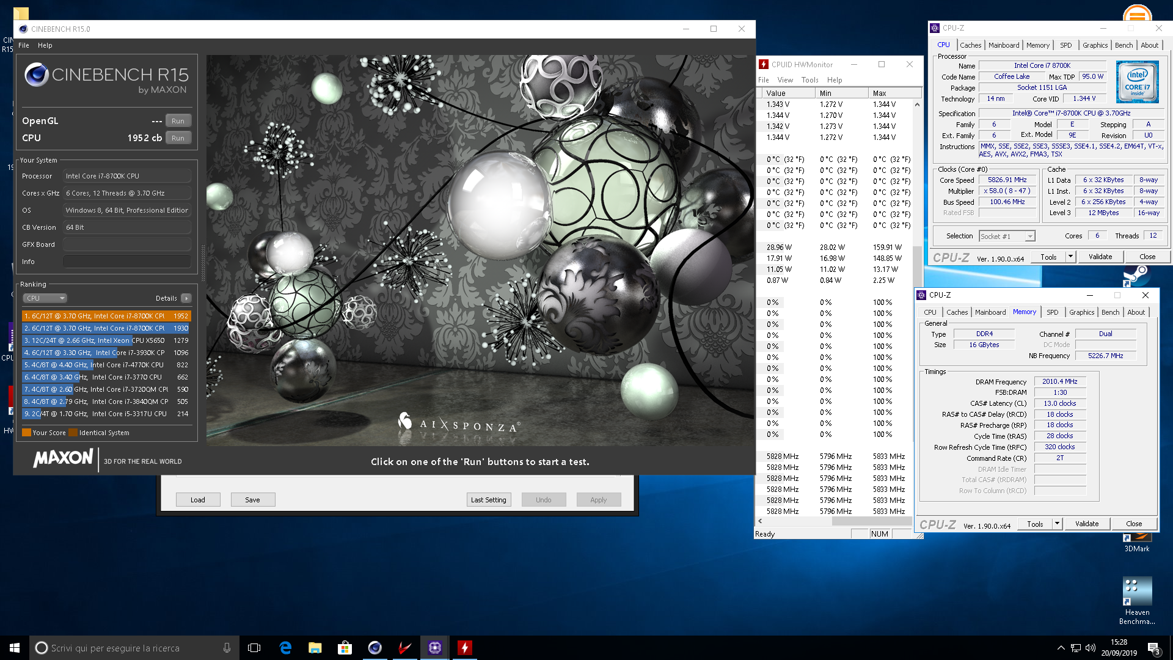Switch to Graphics tab in Memory CPU-Z window
The image size is (1173, 660).
[1081, 312]
